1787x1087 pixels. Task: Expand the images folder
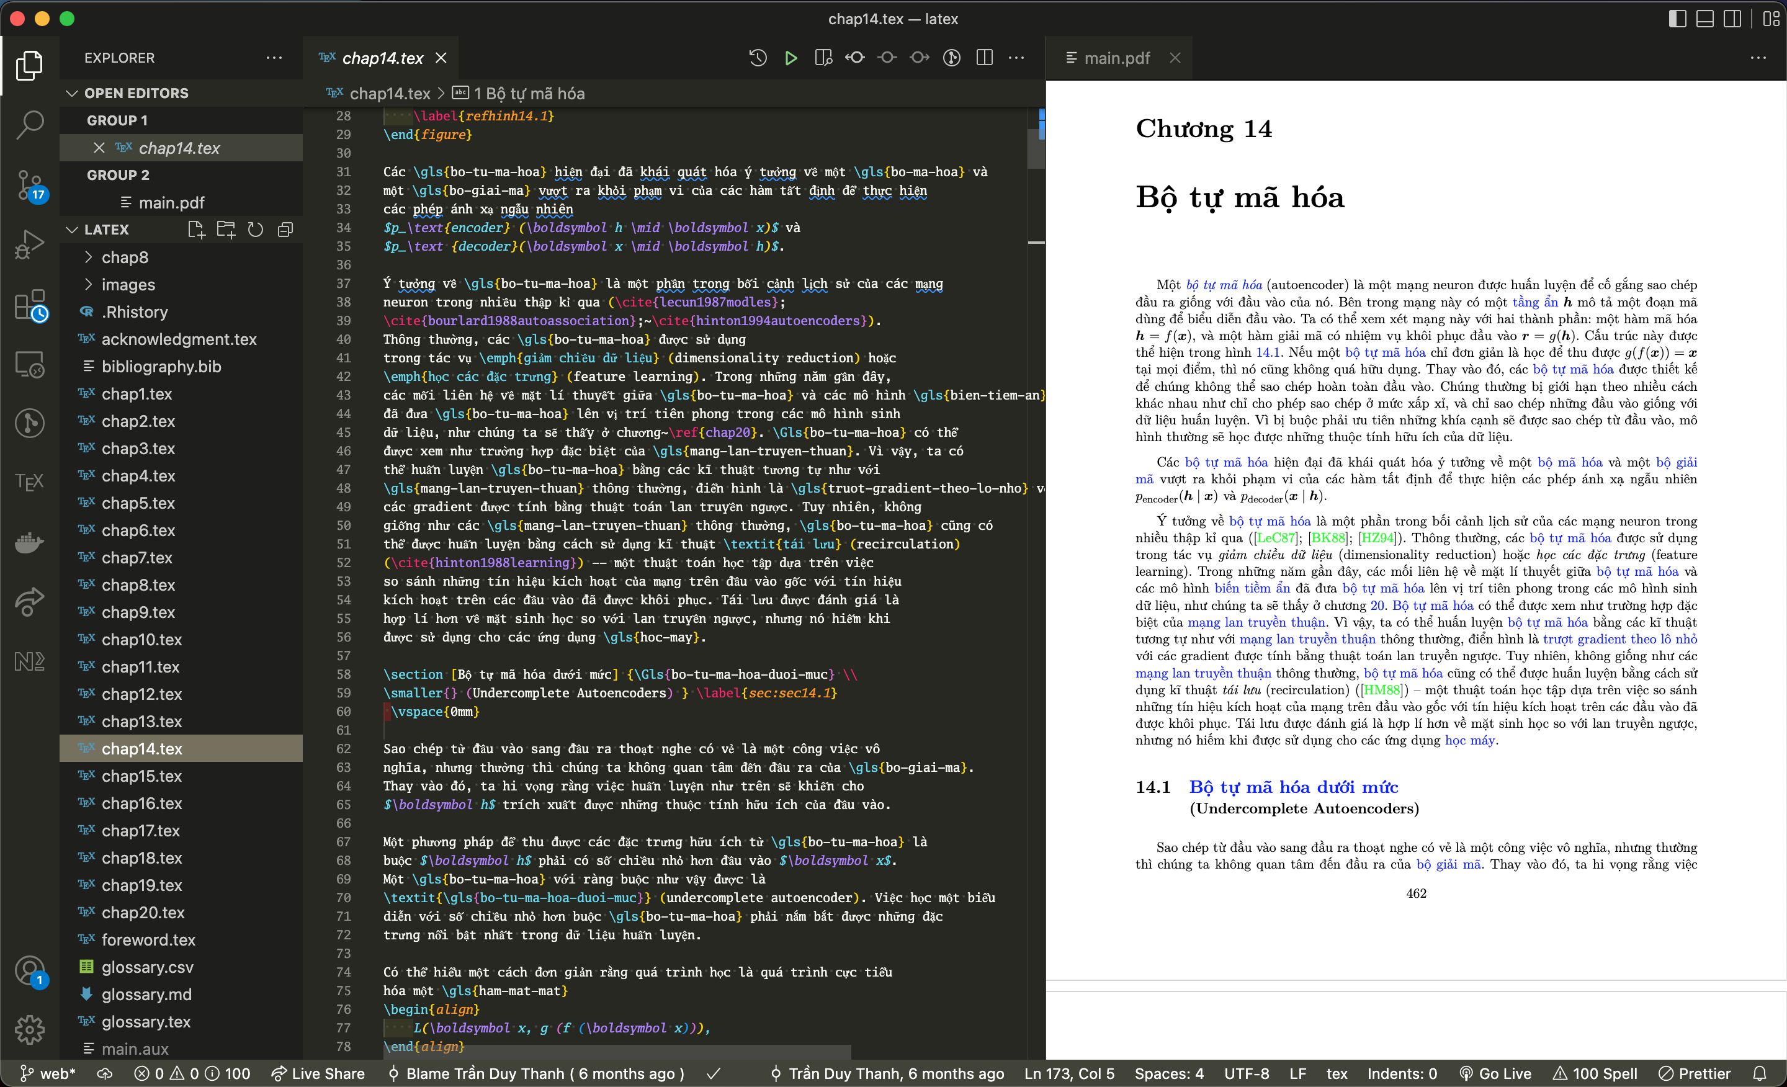[x=128, y=285]
